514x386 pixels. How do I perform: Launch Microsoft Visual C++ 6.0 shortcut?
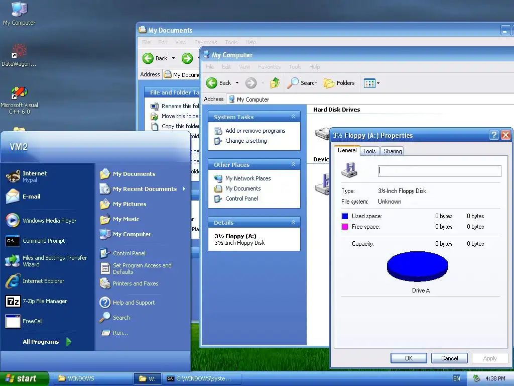coord(19,100)
